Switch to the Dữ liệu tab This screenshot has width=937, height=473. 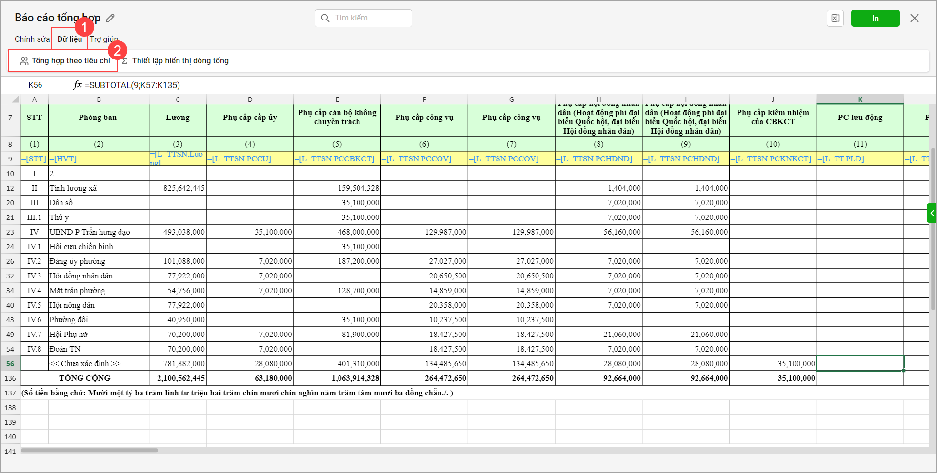tap(70, 39)
